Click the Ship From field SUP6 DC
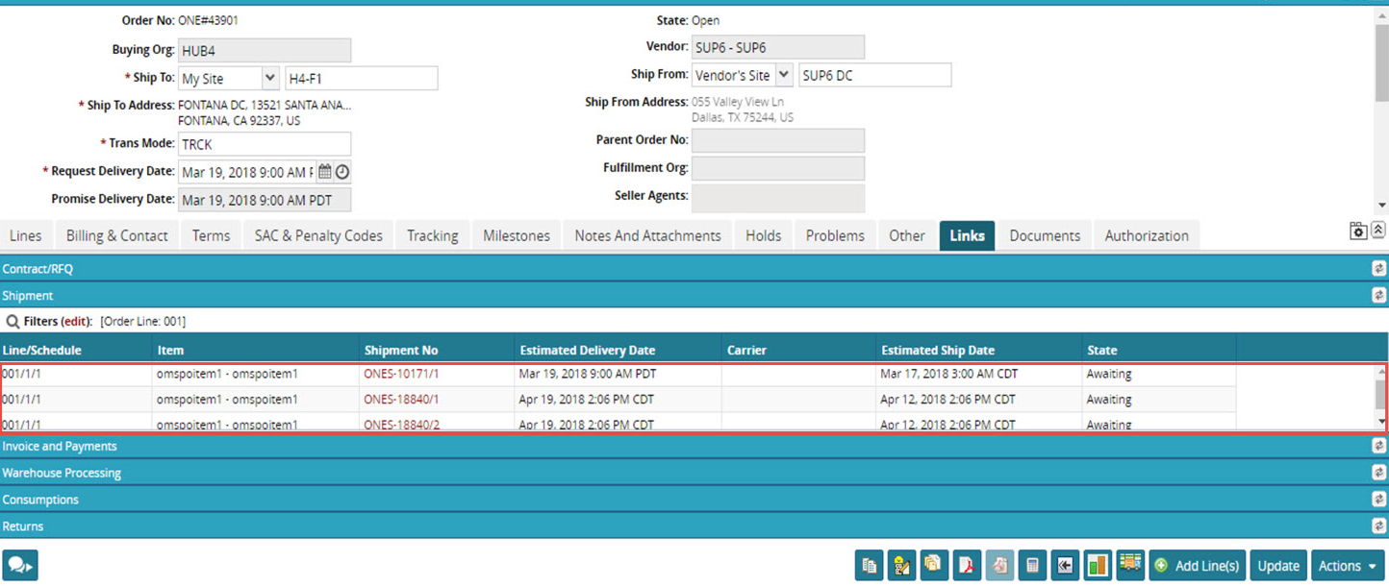 point(875,75)
